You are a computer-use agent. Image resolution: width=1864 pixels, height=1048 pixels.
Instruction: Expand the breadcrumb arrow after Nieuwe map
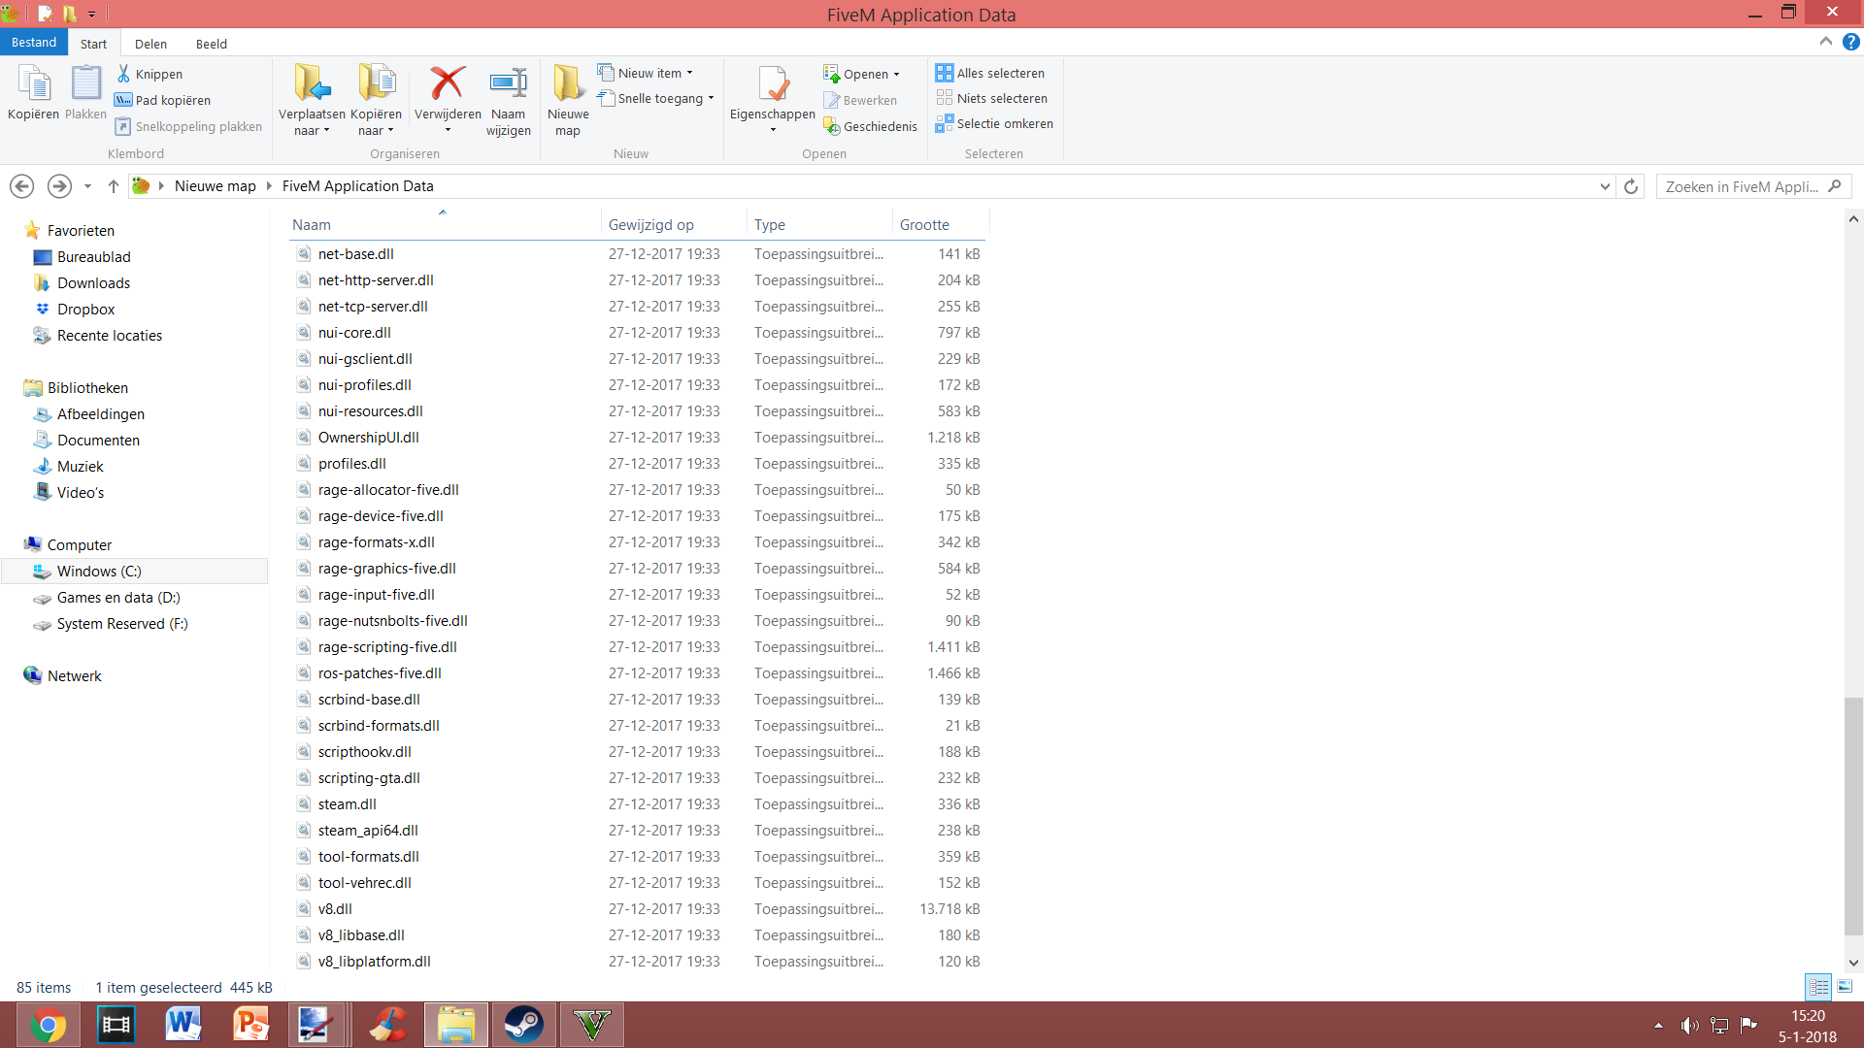(x=269, y=186)
